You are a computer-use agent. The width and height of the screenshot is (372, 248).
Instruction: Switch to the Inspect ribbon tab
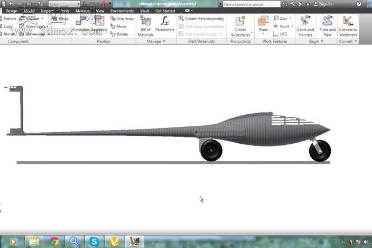[x=47, y=11]
